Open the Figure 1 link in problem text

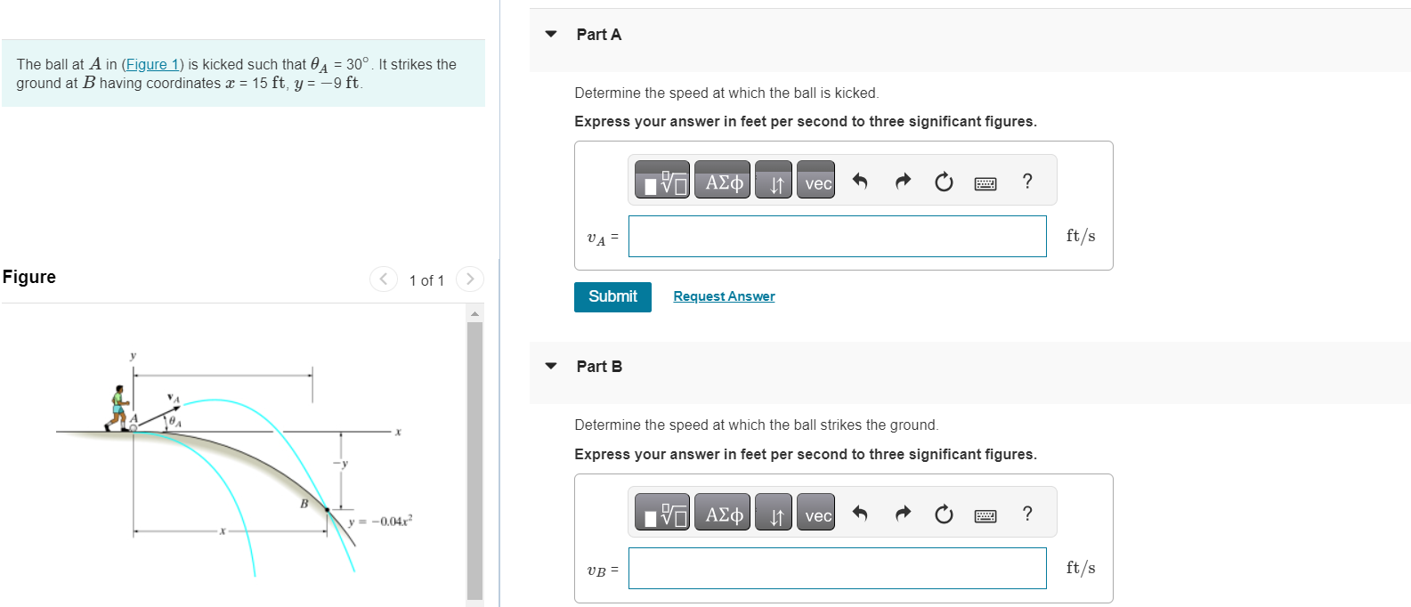(x=151, y=64)
